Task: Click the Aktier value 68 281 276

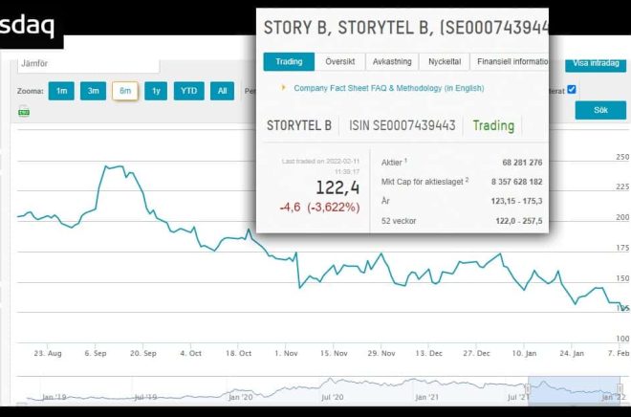Action: pyautogui.click(x=522, y=163)
